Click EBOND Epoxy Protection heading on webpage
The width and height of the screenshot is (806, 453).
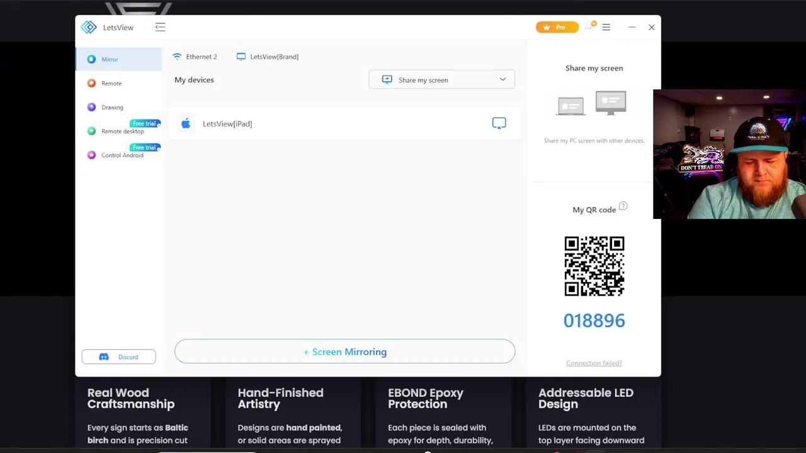[x=426, y=398]
